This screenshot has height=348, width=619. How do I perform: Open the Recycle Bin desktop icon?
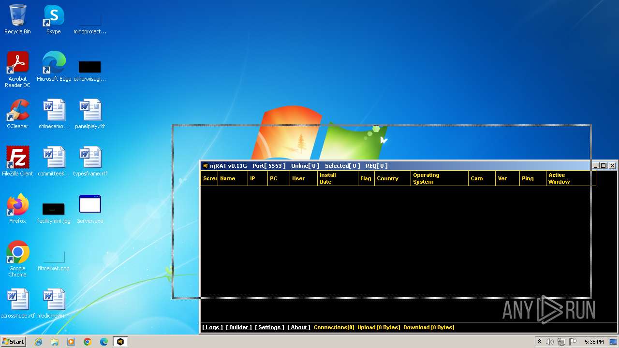tap(17, 19)
